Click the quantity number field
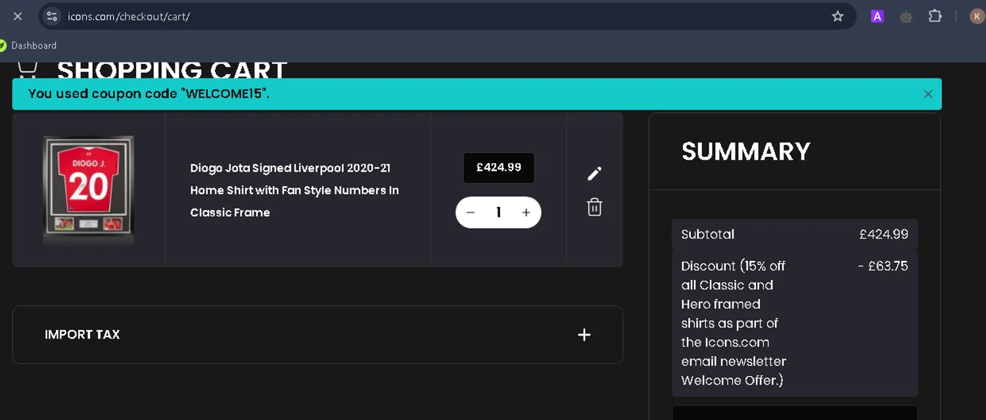This screenshot has width=986, height=420. click(498, 212)
